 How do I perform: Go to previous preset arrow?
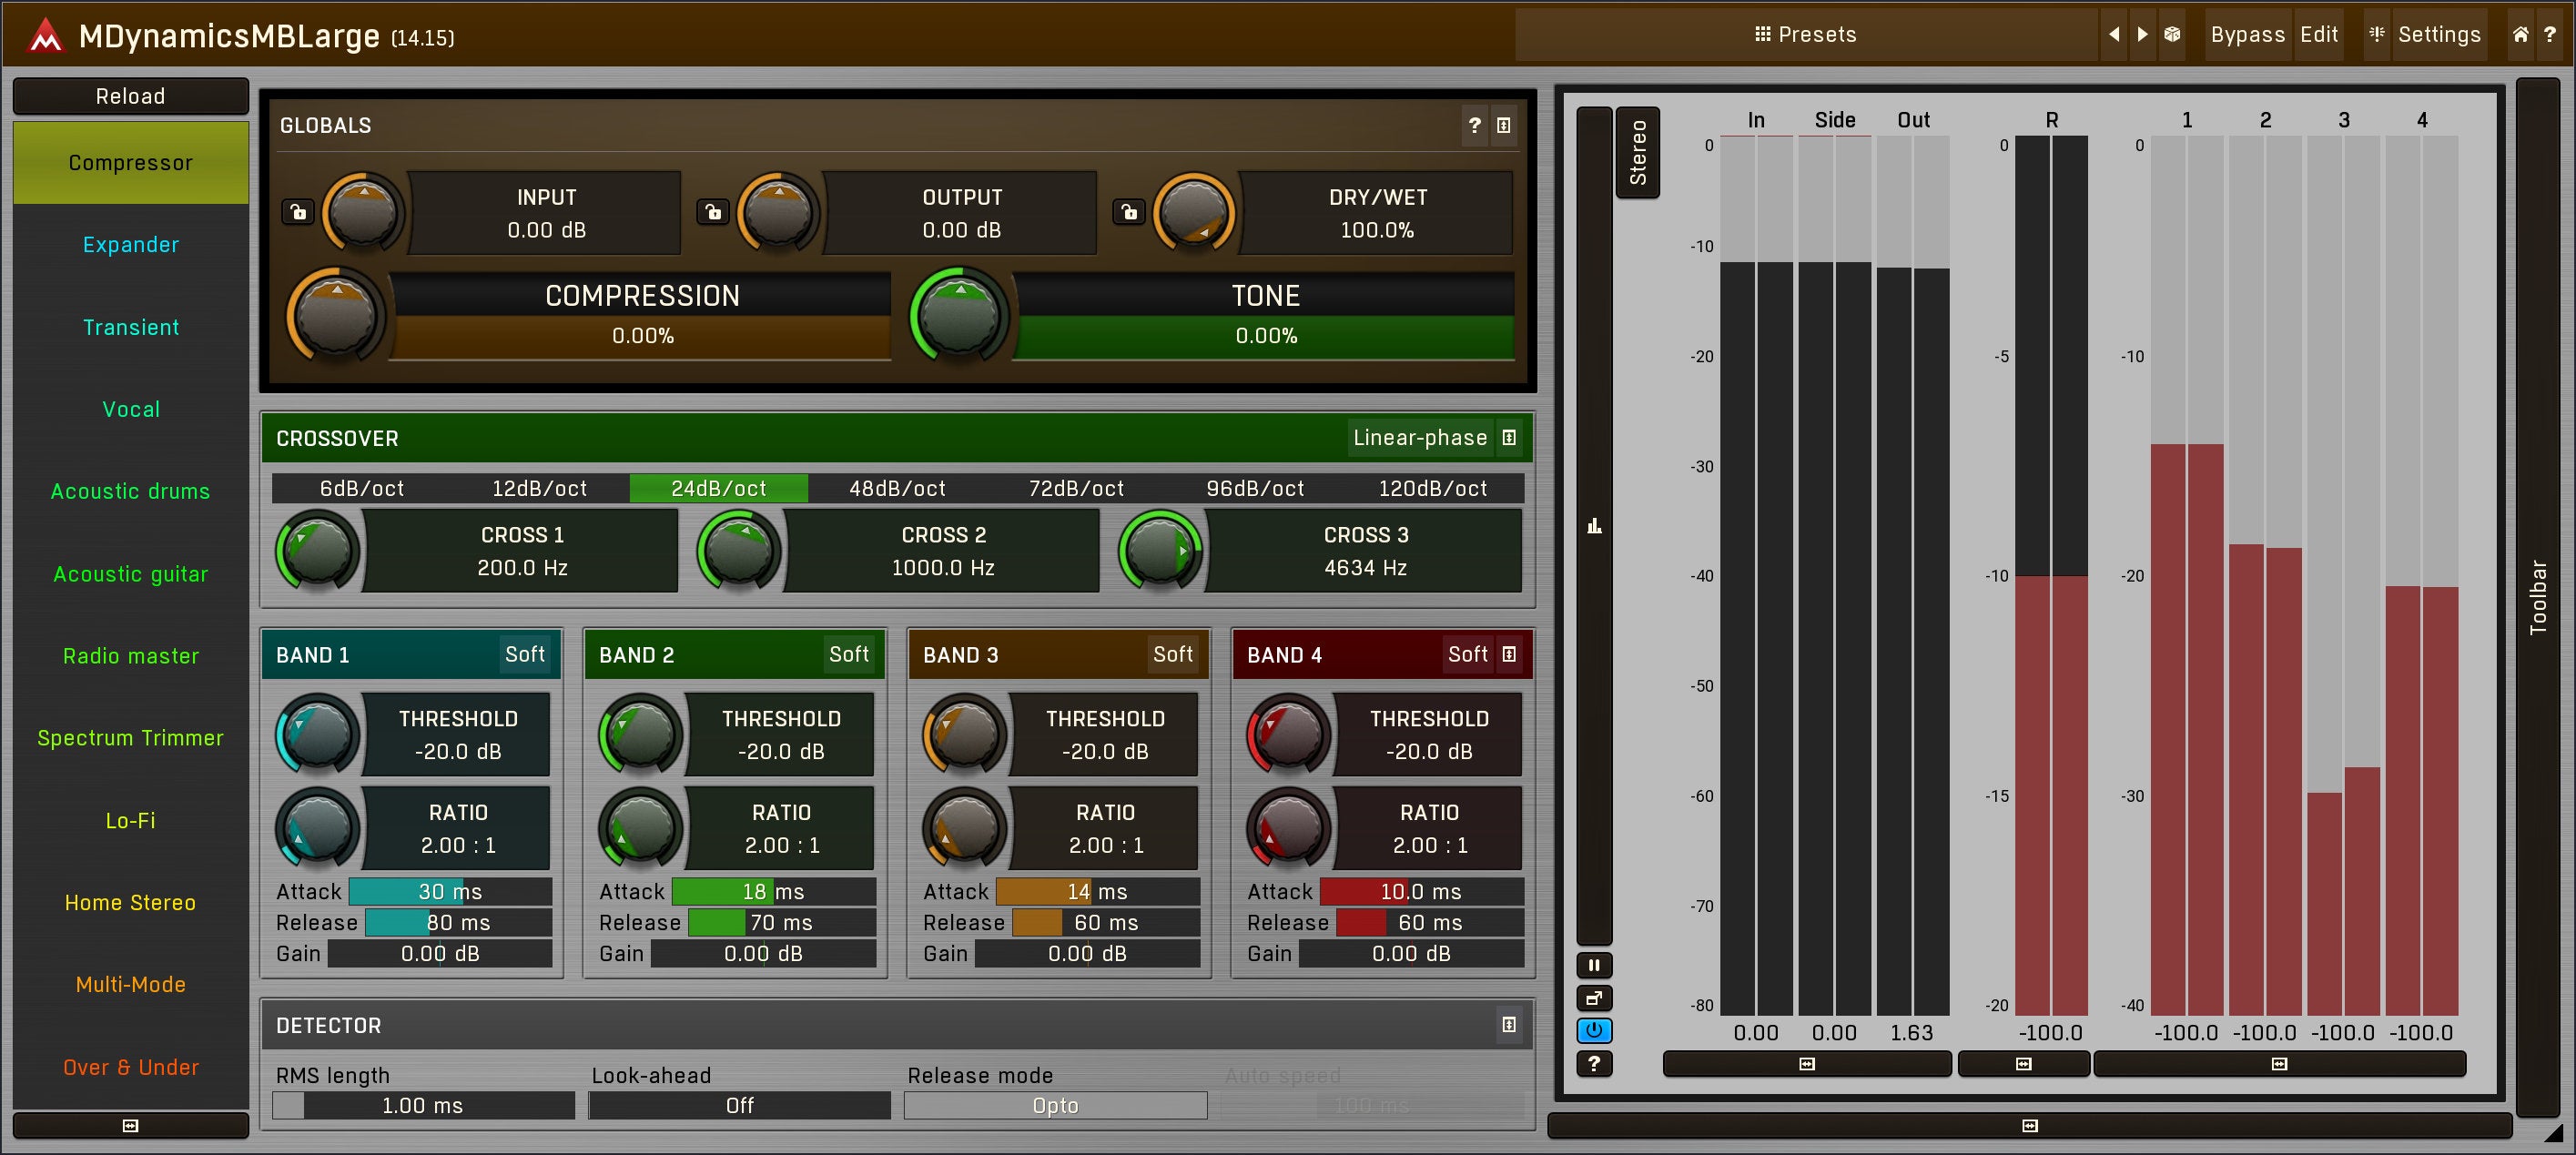[2114, 34]
